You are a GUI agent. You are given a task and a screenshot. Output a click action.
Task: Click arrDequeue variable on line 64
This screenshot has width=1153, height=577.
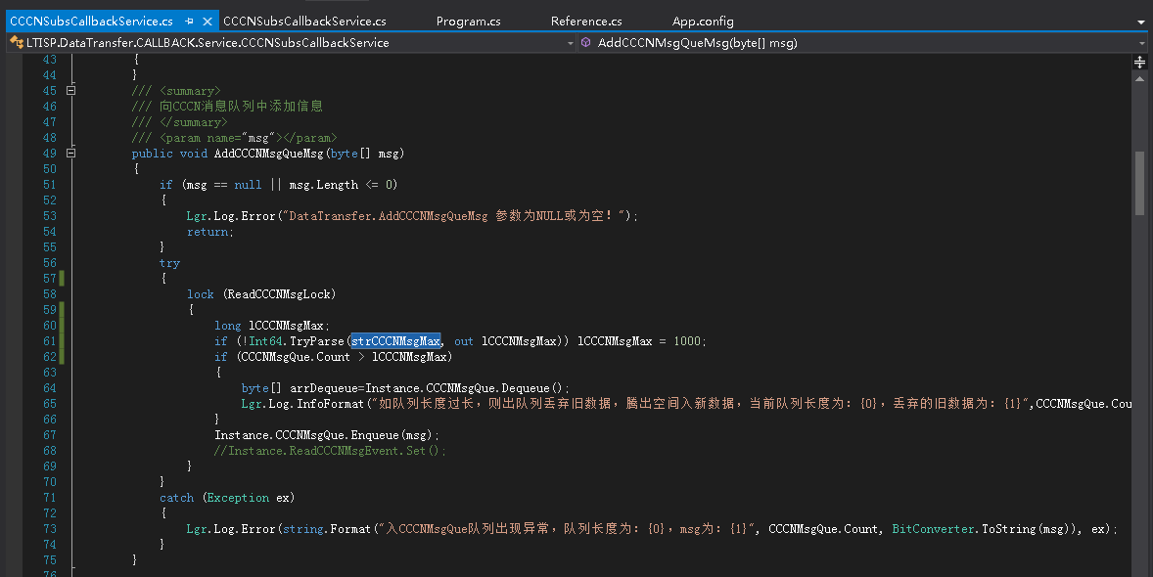(x=324, y=388)
